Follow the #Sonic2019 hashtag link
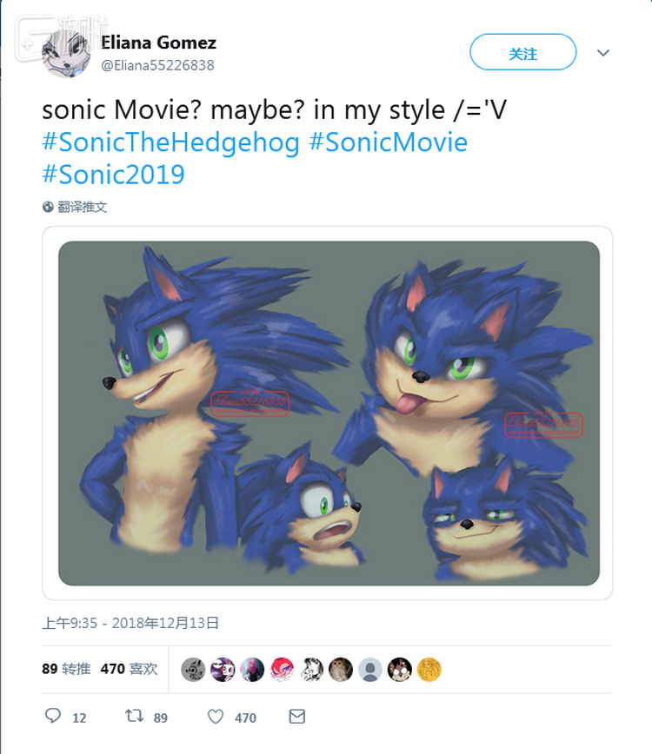This screenshot has height=754, width=652. pos(113,174)
